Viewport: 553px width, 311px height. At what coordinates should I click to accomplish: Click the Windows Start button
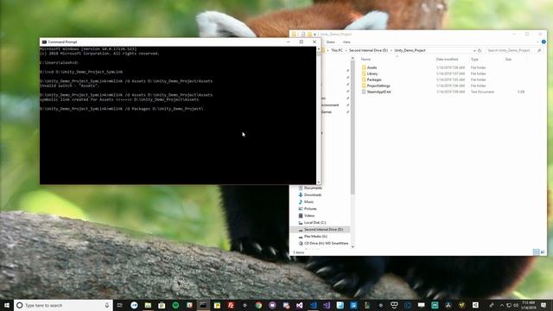[x=7, y=305]
